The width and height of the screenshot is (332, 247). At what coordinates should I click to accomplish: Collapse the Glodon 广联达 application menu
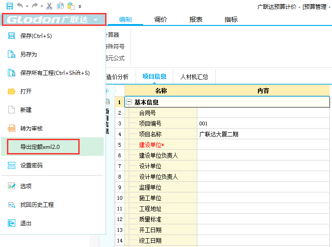(x=53, y=19)
